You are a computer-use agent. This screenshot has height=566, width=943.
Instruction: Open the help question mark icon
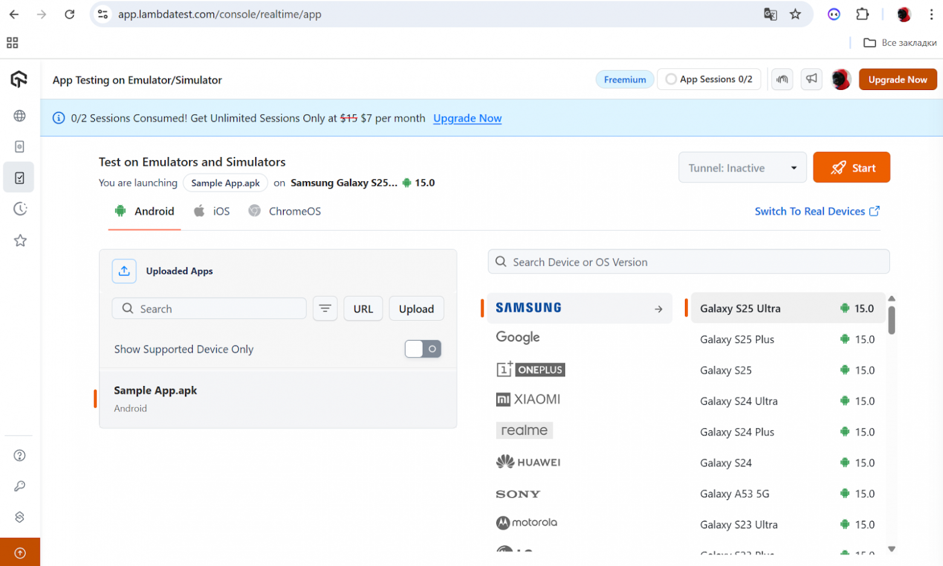tap(20, 455)
